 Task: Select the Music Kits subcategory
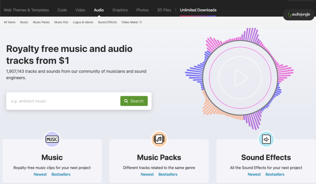coord(61,22)
